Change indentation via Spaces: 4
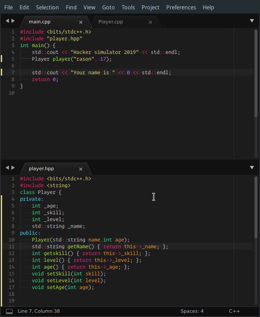 pos(192,311)
